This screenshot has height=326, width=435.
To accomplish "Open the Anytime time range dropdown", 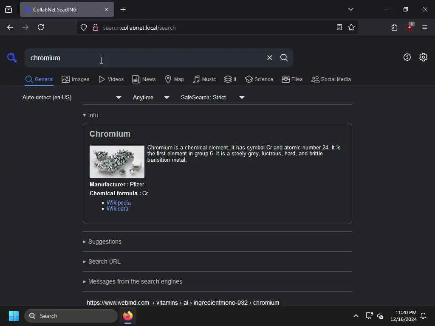I will 151,97.
